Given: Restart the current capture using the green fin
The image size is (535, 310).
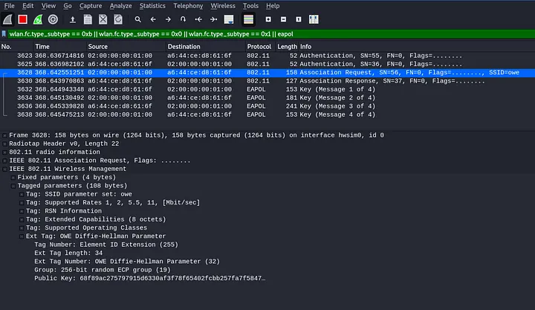Looking at the screenshot, I should (x=39, y=19).
